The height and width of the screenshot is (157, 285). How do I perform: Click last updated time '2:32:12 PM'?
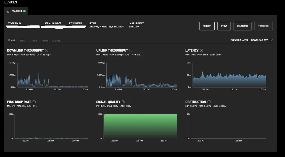pyautogui.click(x=134, y=27)
